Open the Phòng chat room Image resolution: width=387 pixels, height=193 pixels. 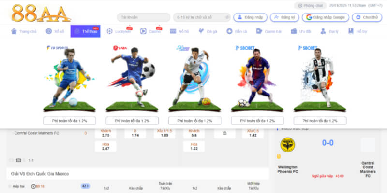pos(310,5)
